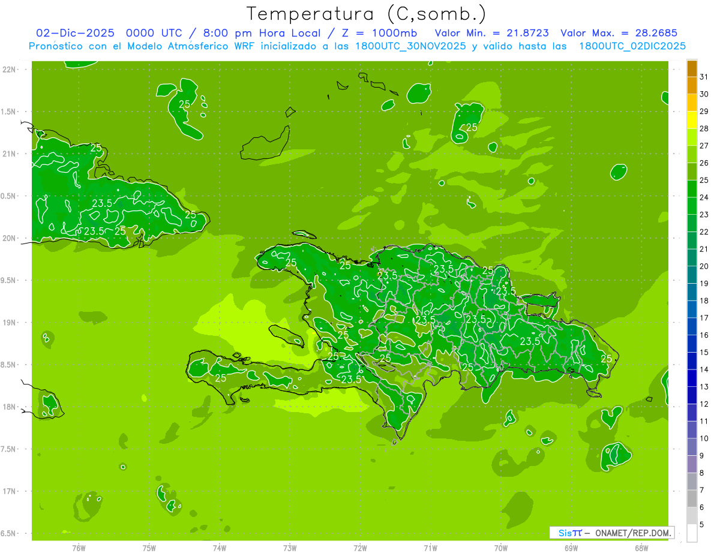The height and width of the screenshot is (556, 720).
Task: Click the '74W' longitude axis label
Action: coord(220,548)
